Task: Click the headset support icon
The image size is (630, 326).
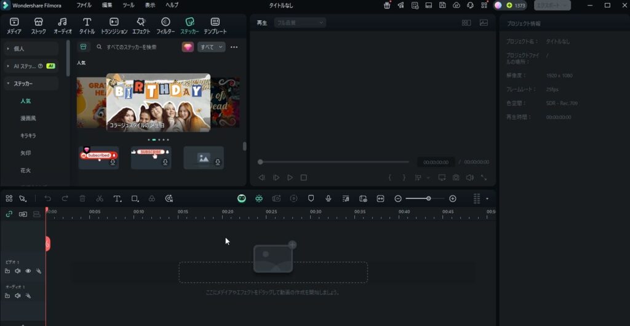Action: [470, 5]
